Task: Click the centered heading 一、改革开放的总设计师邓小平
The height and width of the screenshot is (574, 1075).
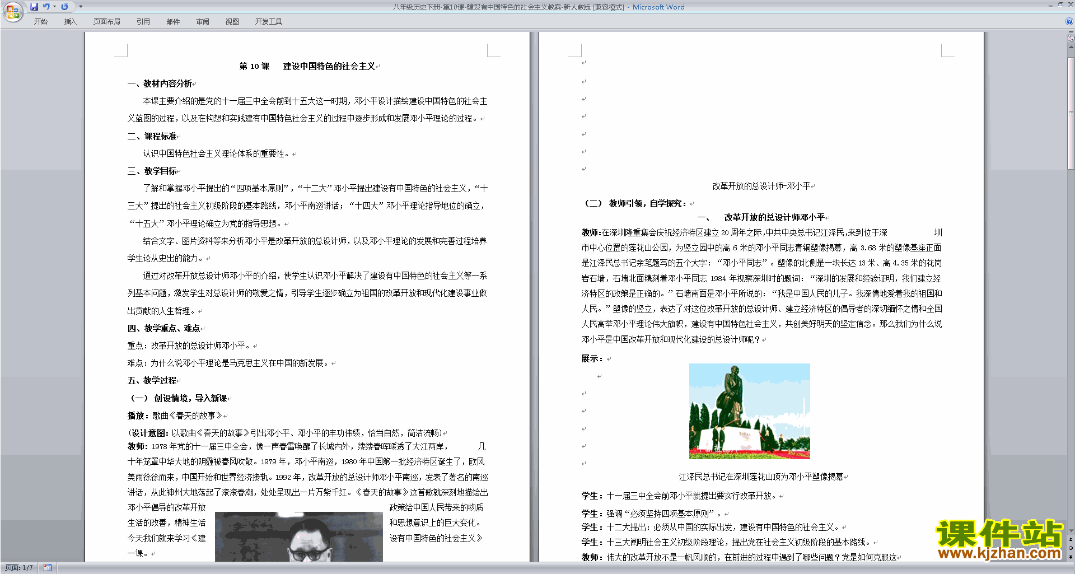Action: point(761,217)
